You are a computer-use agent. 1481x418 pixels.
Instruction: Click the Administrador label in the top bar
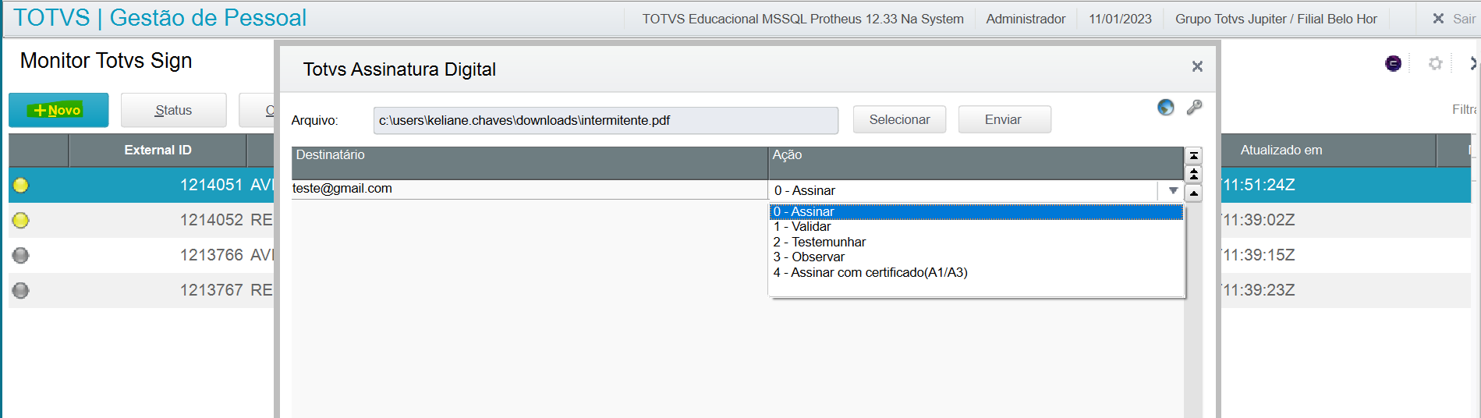tap(1026, 19)
